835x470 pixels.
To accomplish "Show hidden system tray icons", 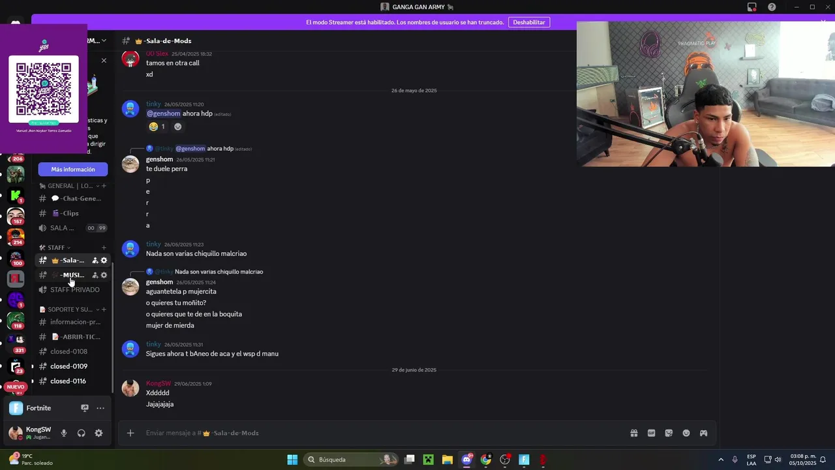I will 721,460.
